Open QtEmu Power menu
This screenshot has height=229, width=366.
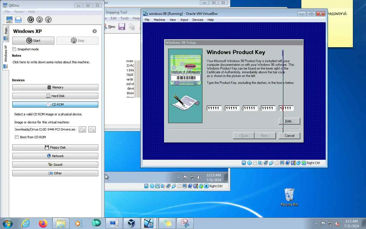coord(19,12)
